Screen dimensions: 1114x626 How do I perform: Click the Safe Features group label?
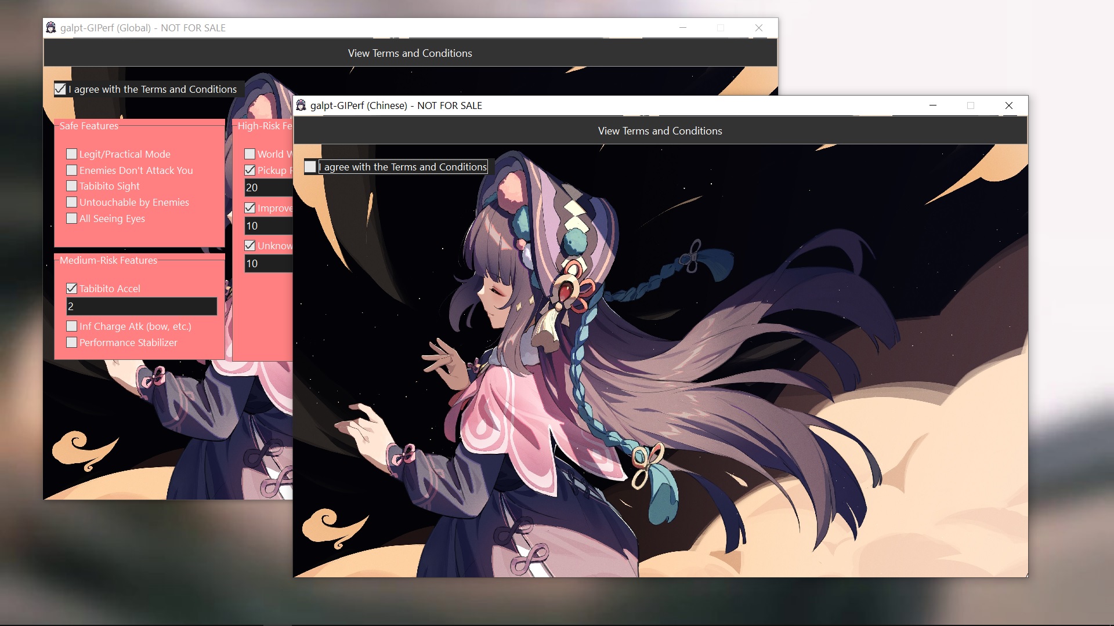[89, 126]
